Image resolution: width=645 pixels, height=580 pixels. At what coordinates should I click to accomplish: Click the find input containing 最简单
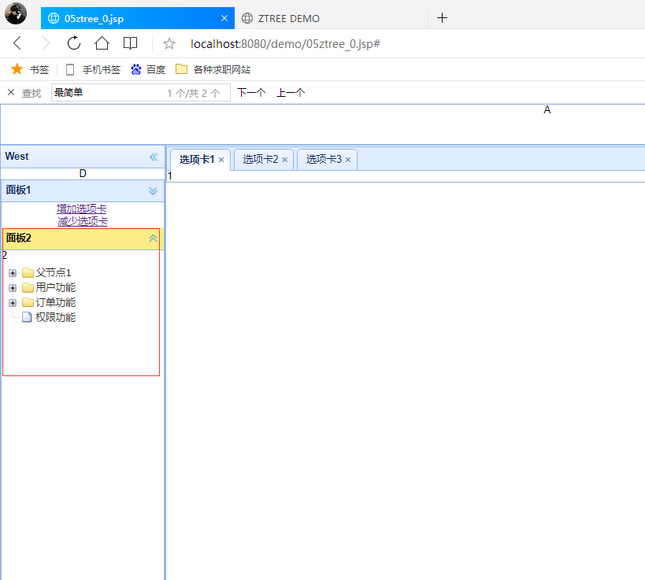pos(141,93)
